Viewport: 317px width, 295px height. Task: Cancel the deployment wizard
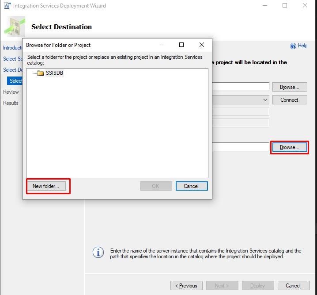(x=293, y=286)
